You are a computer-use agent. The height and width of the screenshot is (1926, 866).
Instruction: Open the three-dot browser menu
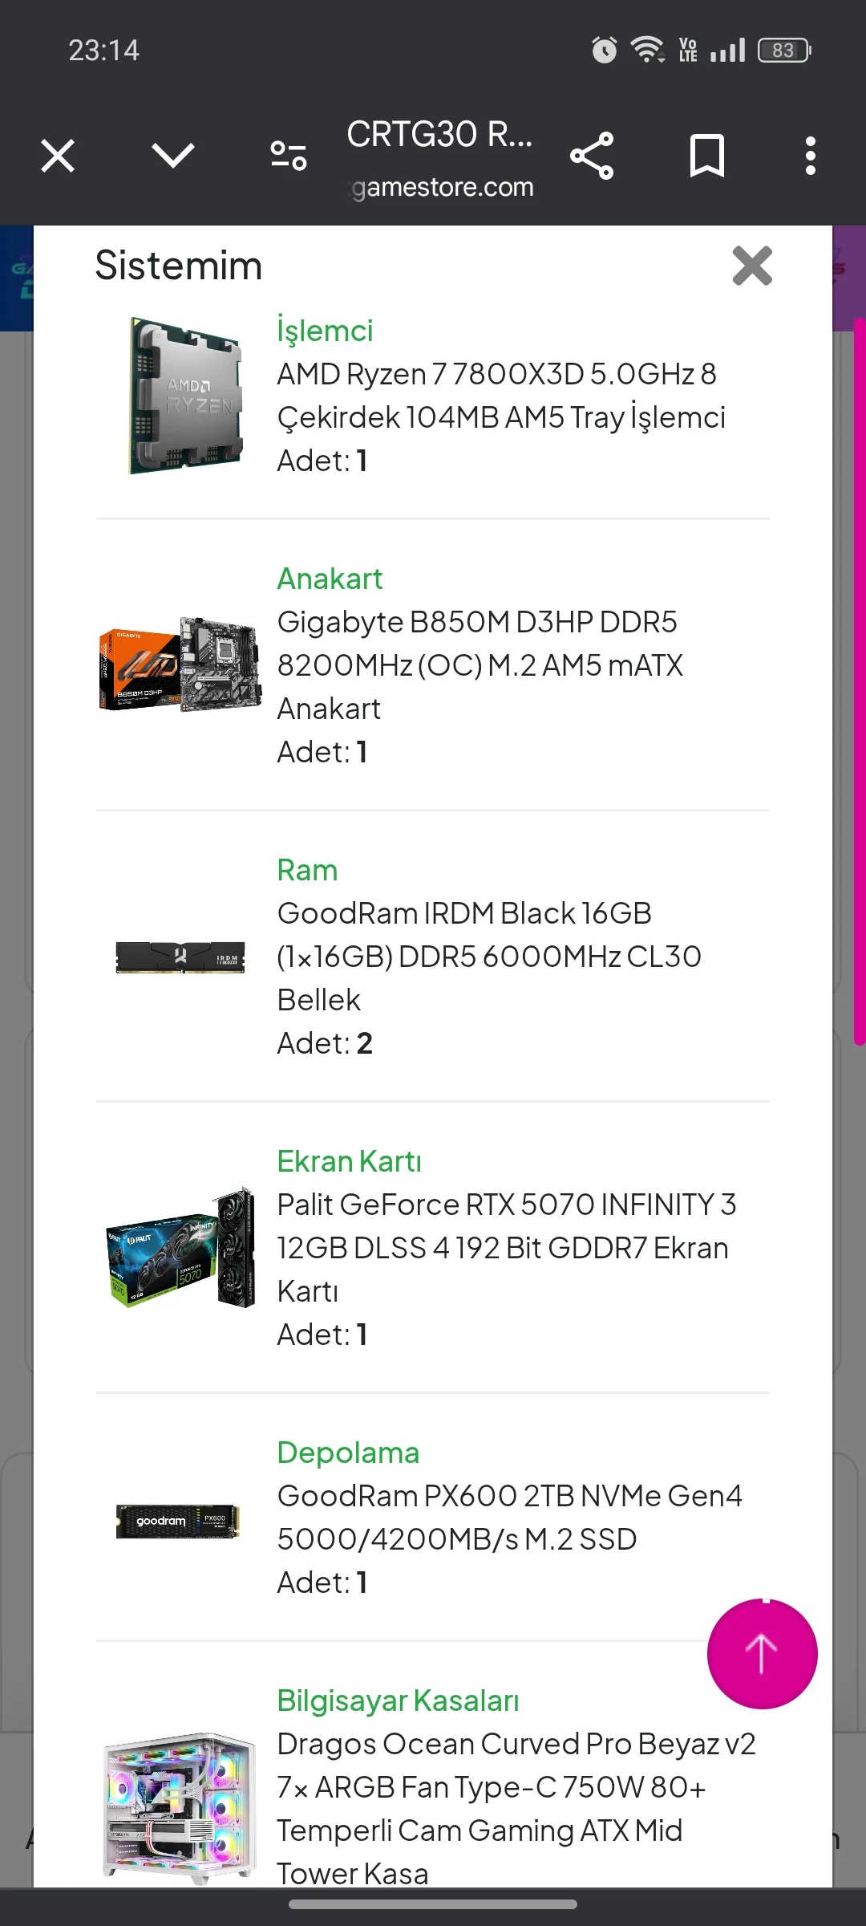point(811,156)
